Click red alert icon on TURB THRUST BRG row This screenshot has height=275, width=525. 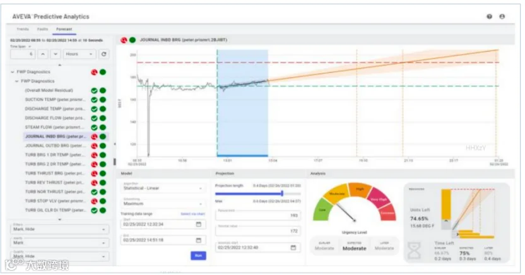(x=95, y=173)
